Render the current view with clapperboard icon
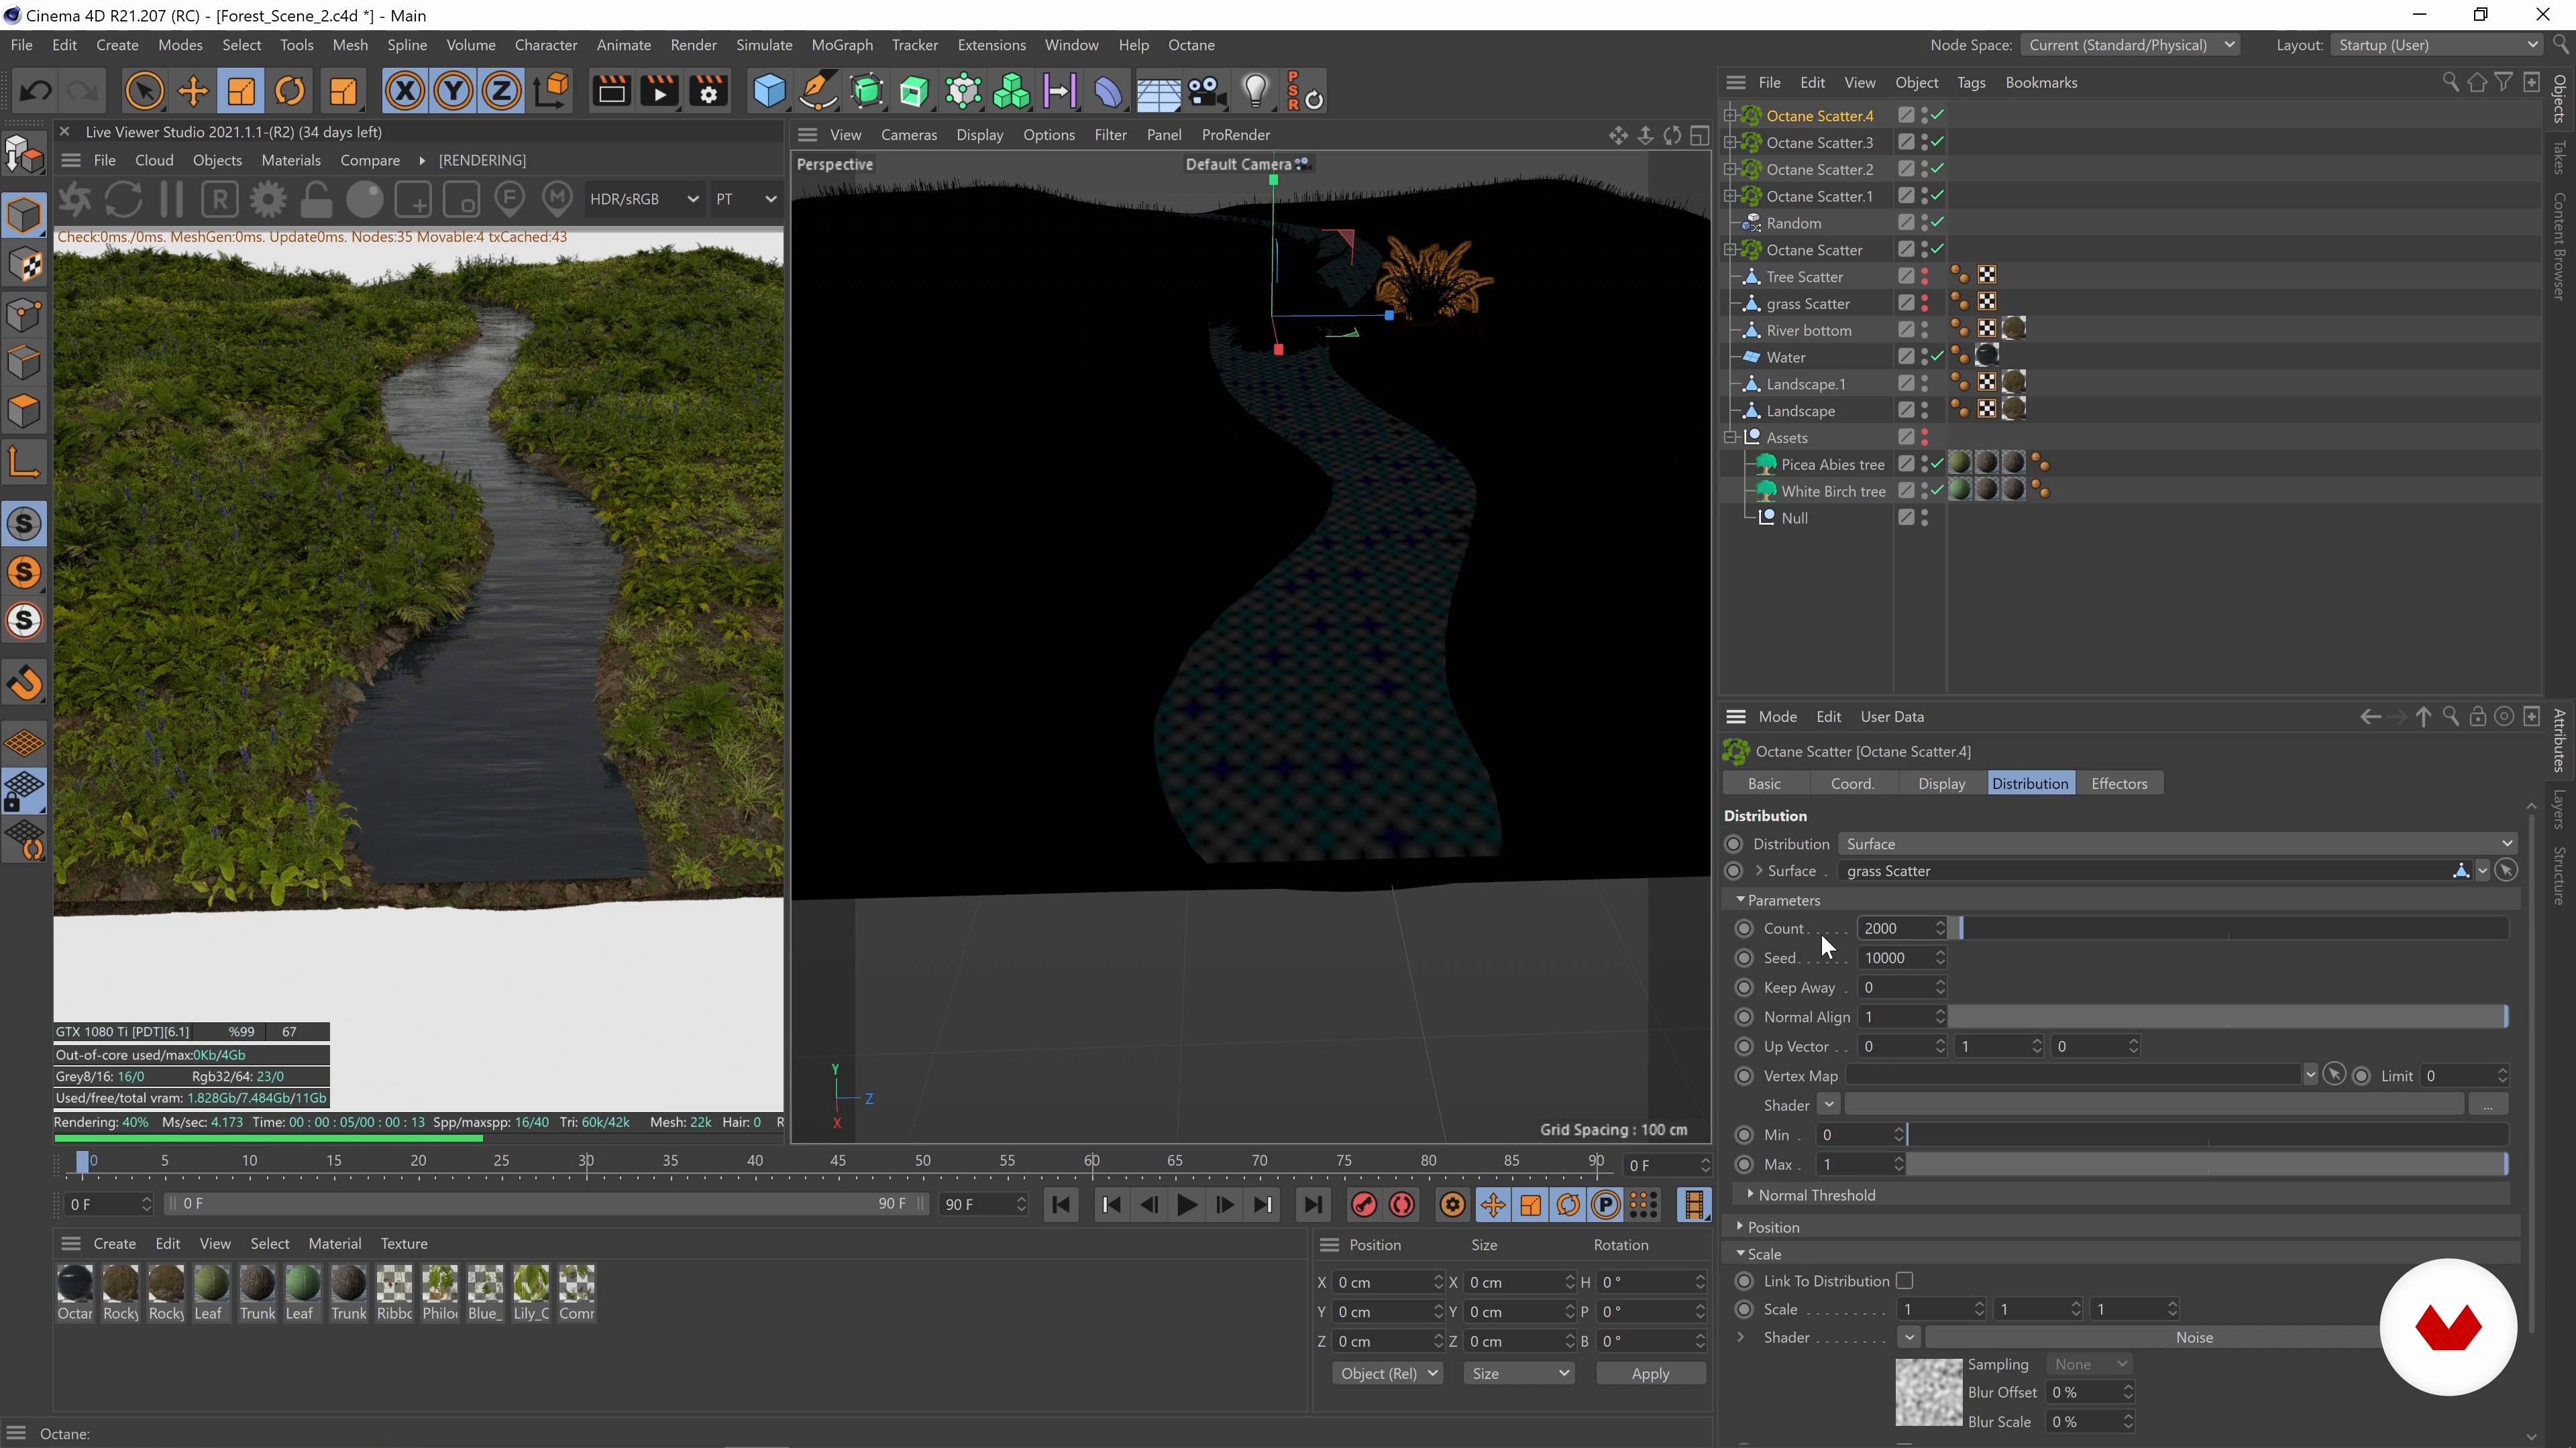Image resolution: width=2576 pixels, height=1448 pixels. pos(611,92)
